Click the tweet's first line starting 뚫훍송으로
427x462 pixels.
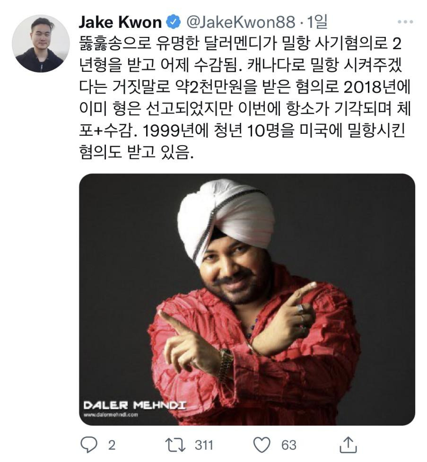pos(240,44)
